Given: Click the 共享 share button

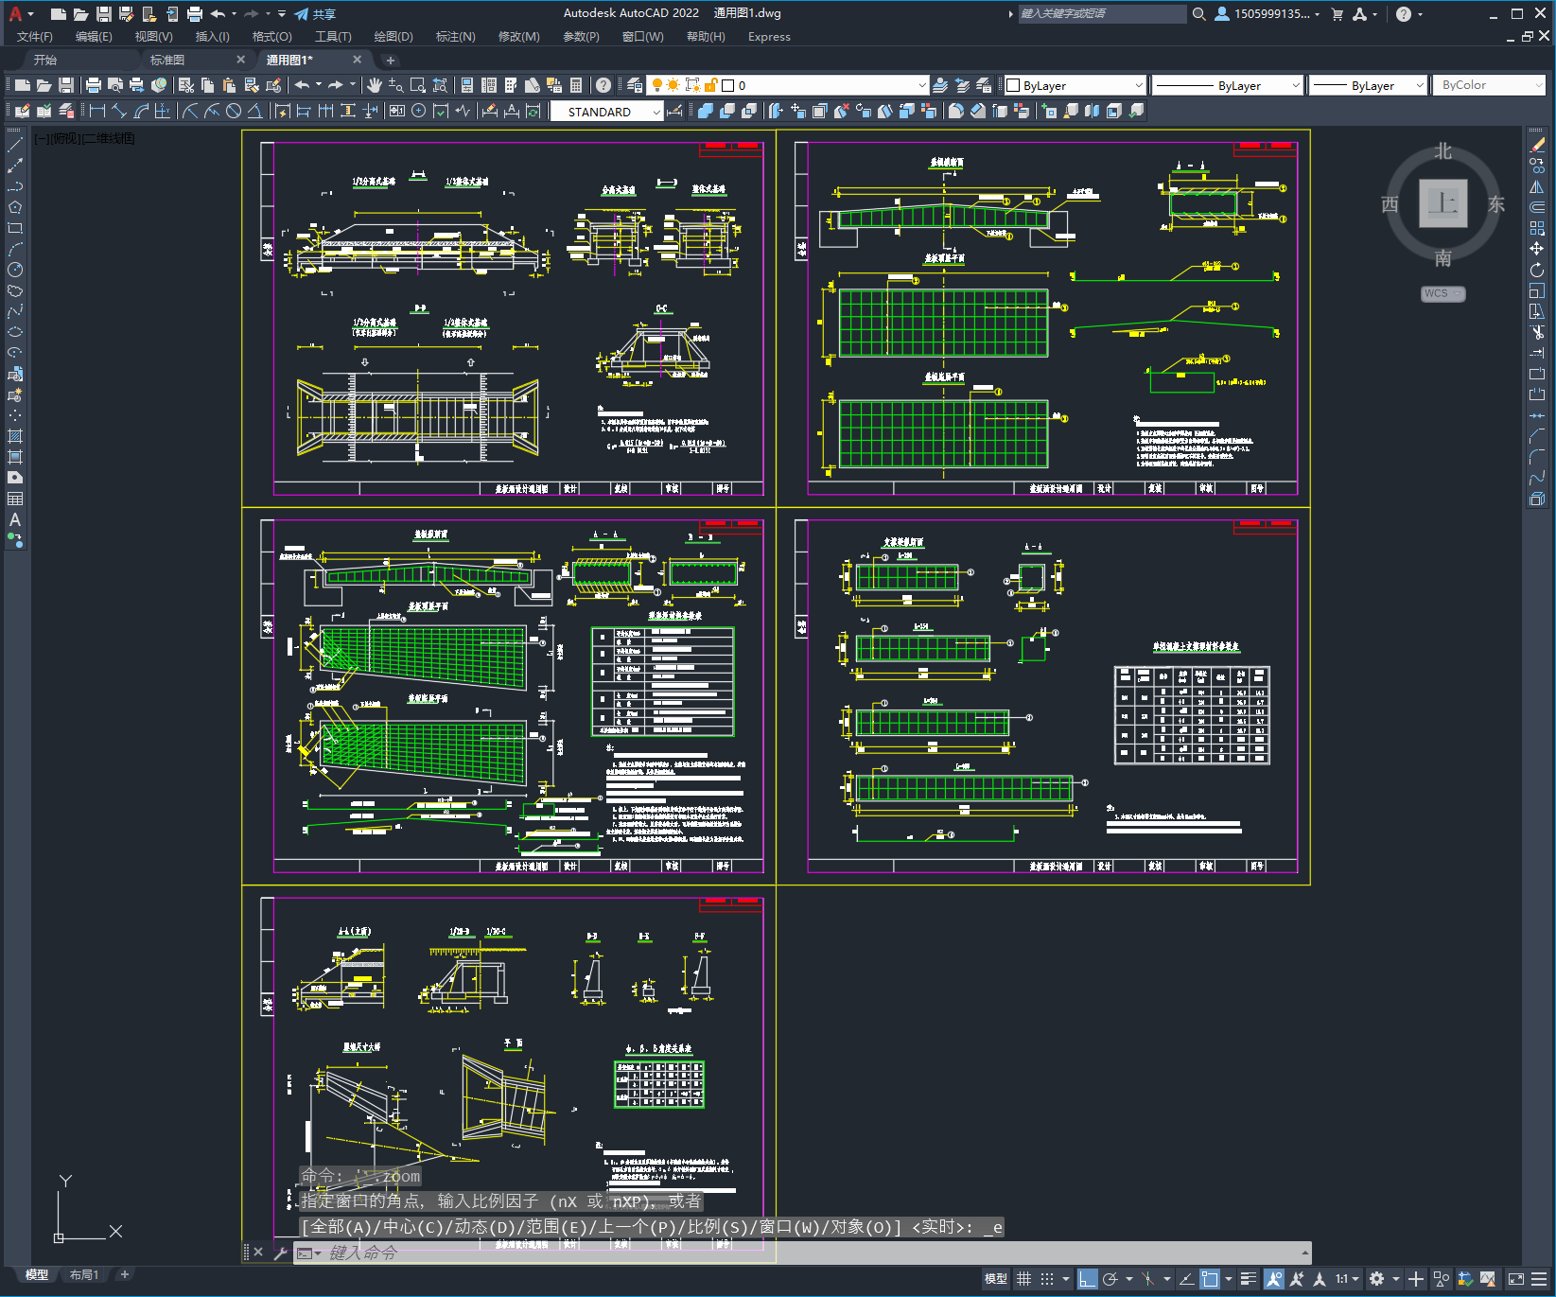Looking at the screenshot, I should (x=315, y=14).
